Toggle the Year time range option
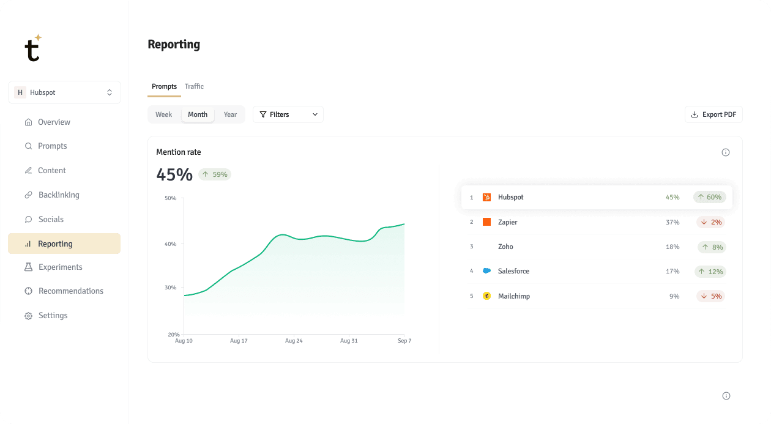The height and width of the screenshot is (424, 771). (230, 114)
